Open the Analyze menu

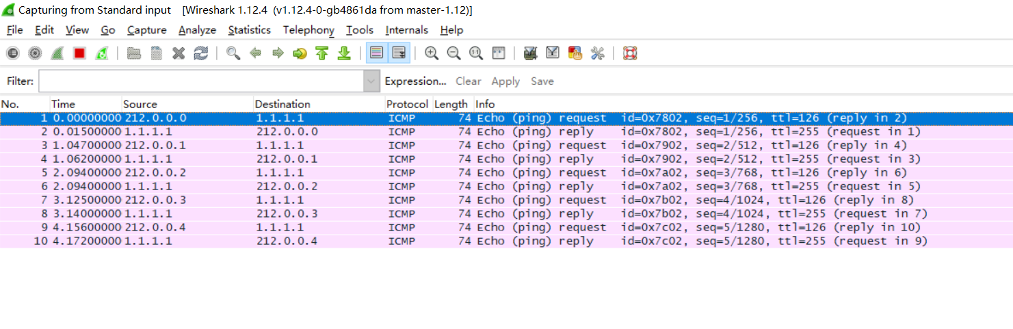point(197,30)
